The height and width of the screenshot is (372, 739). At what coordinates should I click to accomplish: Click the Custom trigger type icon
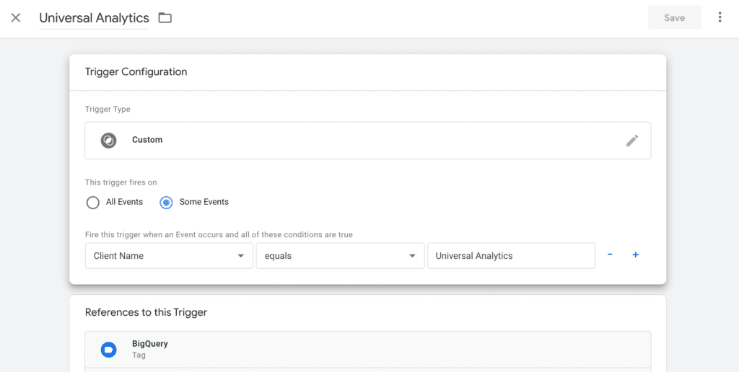108,141
